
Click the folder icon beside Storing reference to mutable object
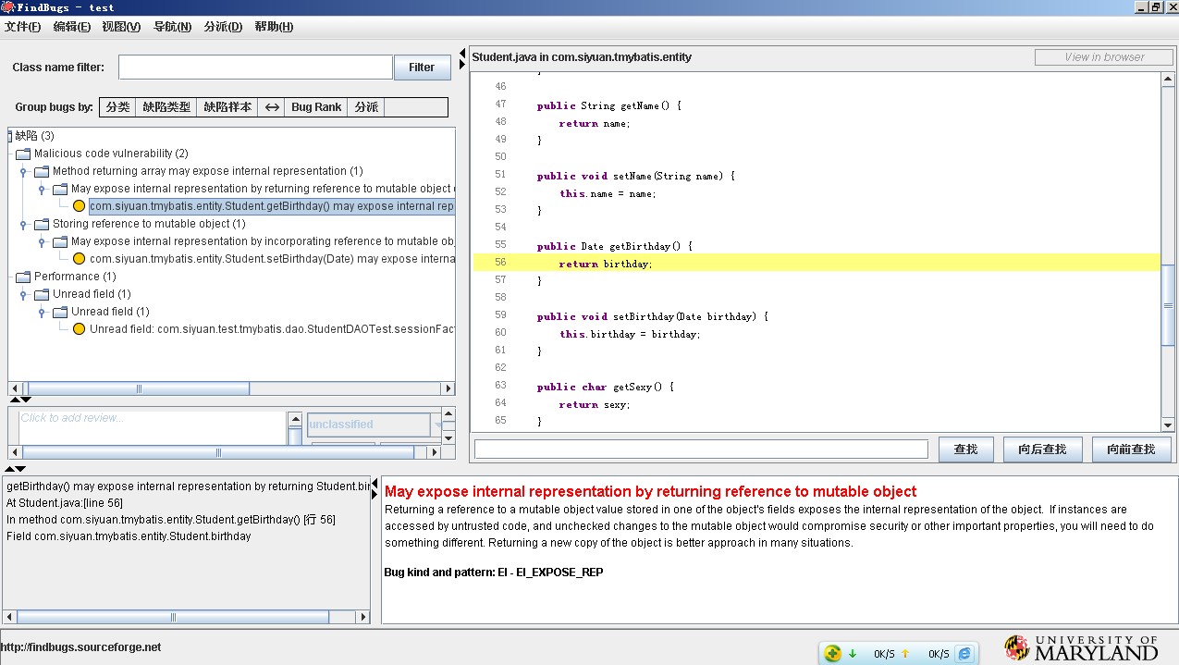[x=42, y=223]
